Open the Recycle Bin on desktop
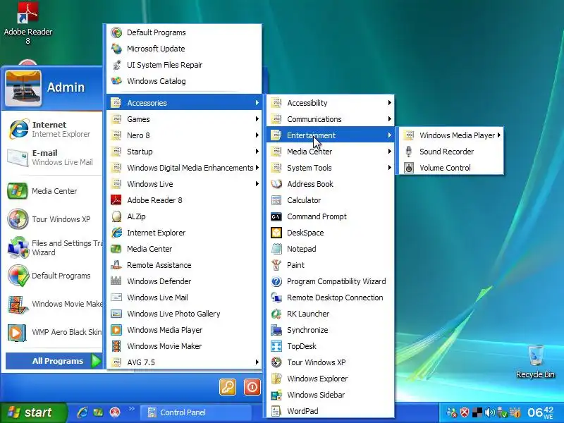564x423 pixels. pos(535,362)
